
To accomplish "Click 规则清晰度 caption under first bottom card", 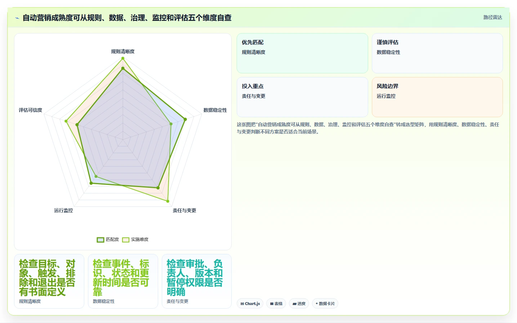I will (x=30, y=301).
